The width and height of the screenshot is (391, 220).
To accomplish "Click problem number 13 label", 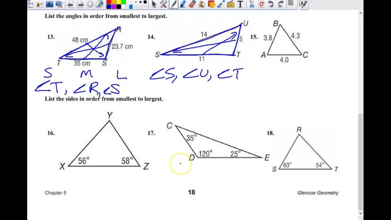I will (51, 37).
